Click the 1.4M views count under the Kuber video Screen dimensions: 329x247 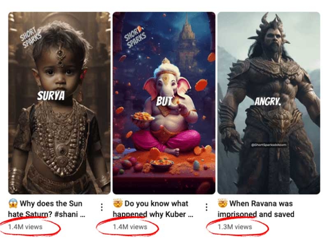pos(130,227)
